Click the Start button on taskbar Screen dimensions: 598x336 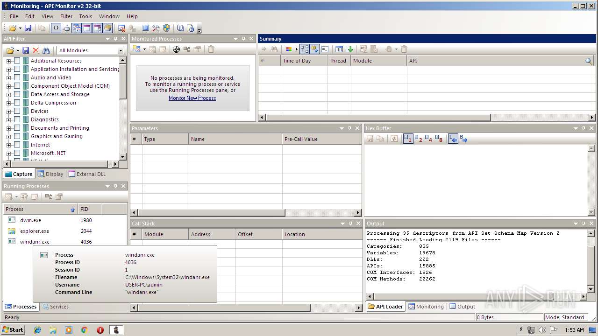pos(13,330)
